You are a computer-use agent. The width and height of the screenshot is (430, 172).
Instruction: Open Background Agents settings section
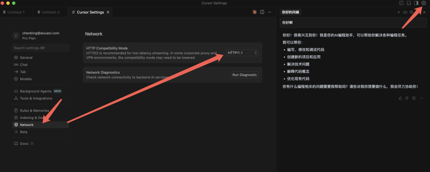click(x=41, y=91)
